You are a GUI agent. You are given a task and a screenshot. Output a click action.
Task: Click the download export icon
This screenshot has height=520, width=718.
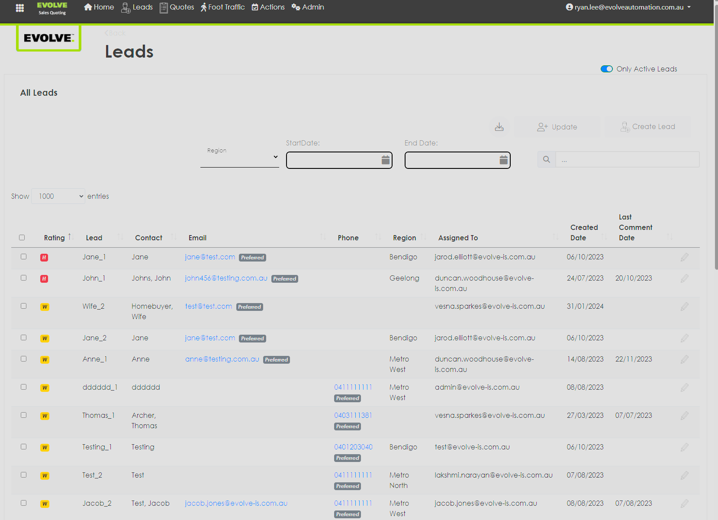[499, 127]
